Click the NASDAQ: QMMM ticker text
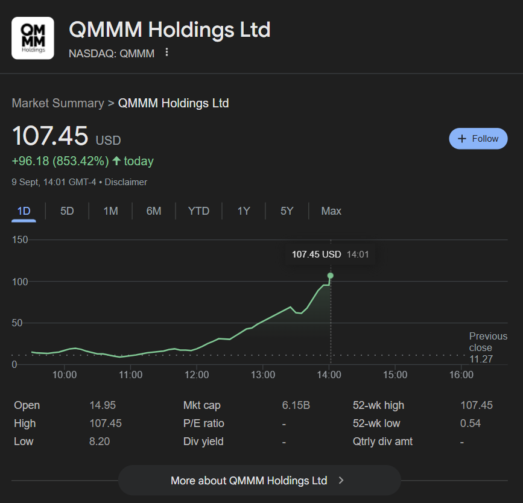This screenshot has width=523, height=503. click(112, 53)
